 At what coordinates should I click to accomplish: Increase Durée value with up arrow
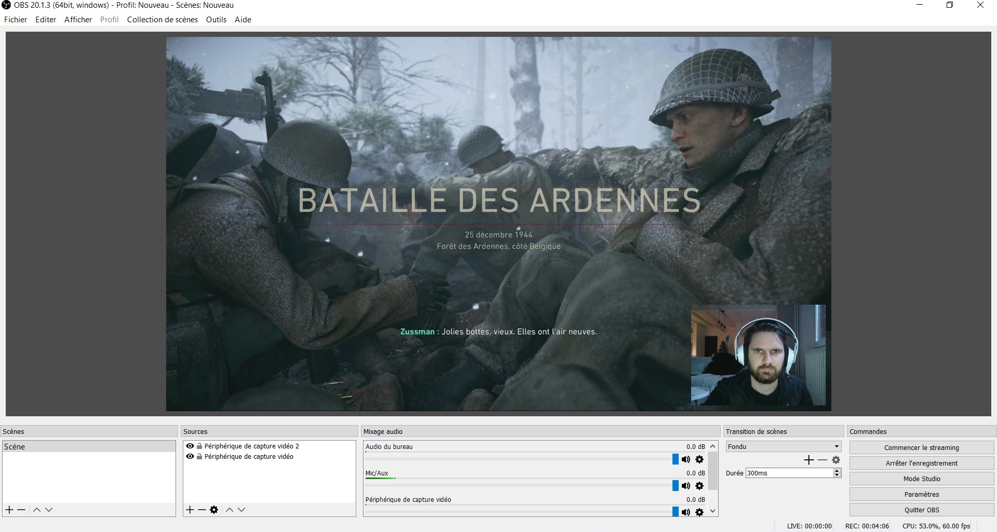837,471
